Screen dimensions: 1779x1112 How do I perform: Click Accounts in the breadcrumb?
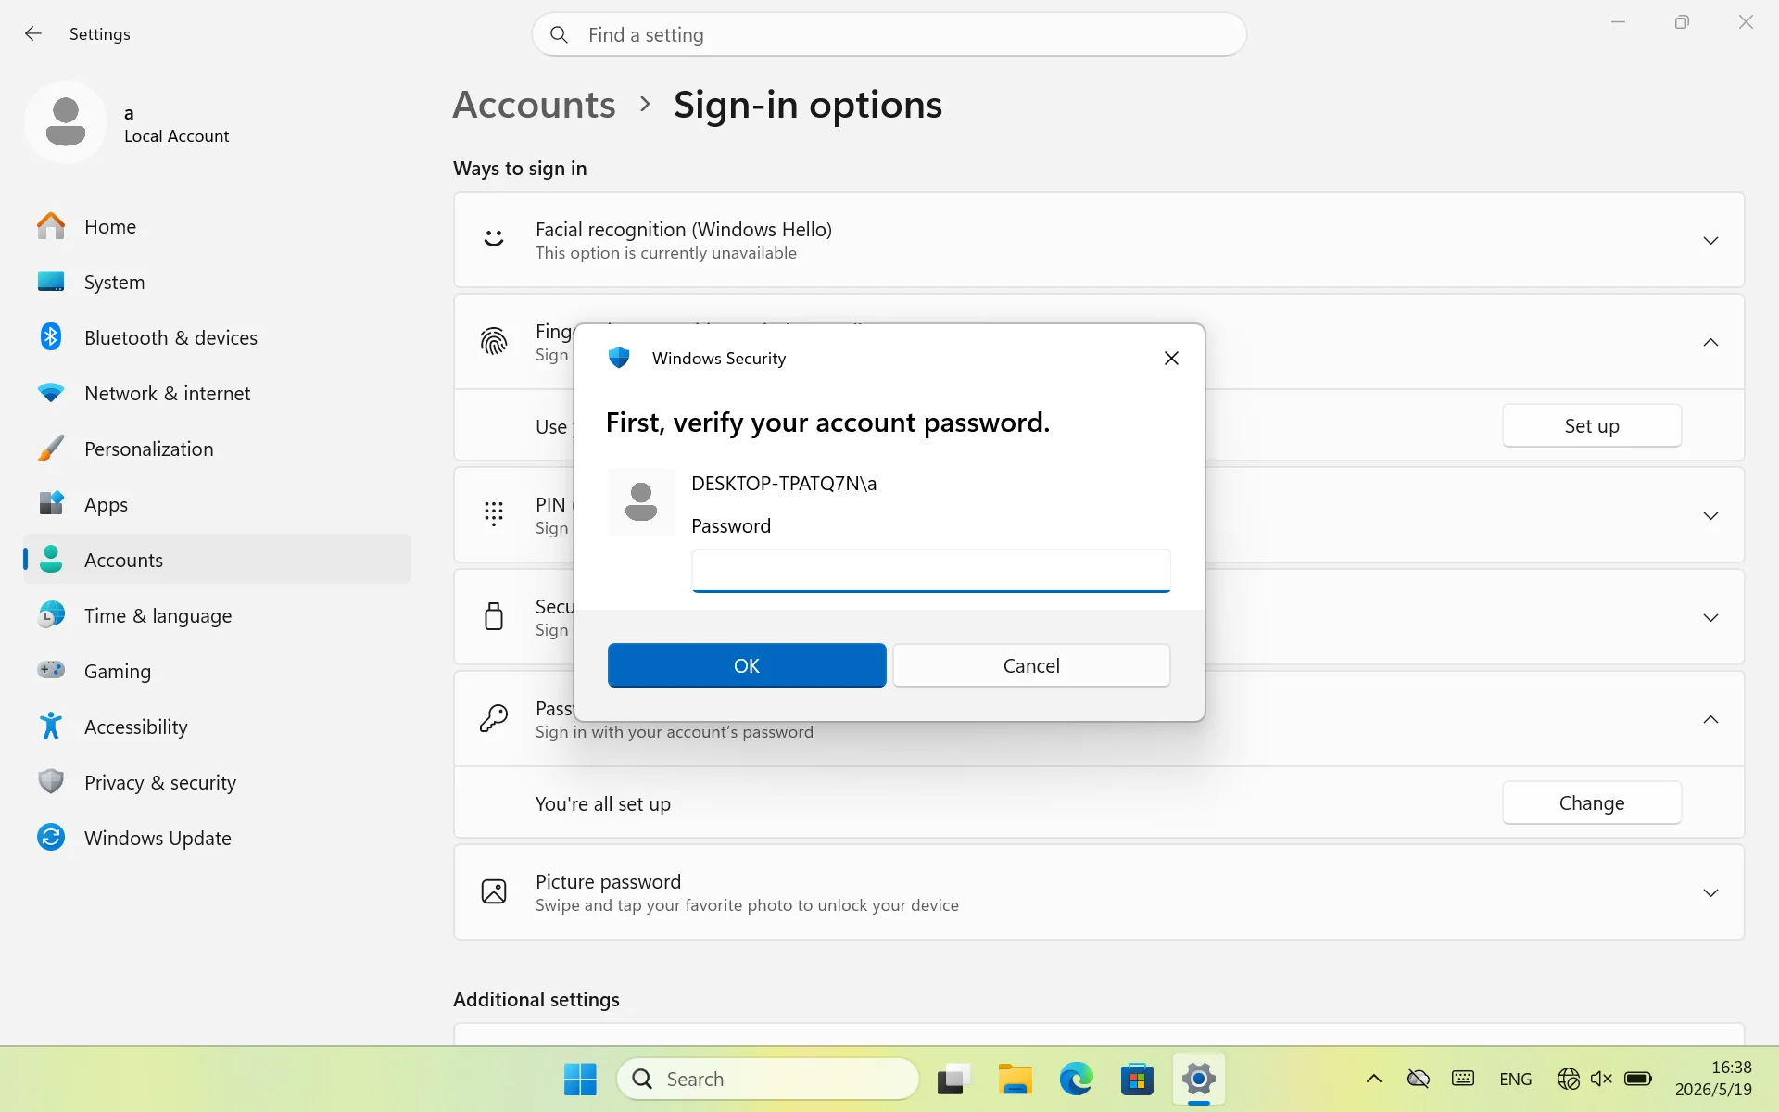534,105
